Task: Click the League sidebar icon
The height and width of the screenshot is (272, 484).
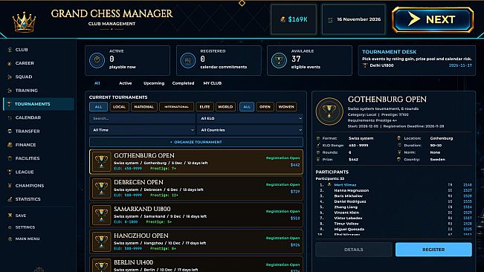Action: [x=10, y=172]
